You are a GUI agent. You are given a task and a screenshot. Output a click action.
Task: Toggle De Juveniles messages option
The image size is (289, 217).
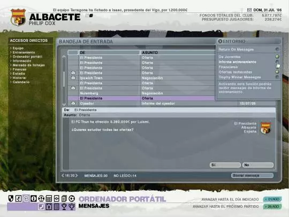click(x=277, y=56)
